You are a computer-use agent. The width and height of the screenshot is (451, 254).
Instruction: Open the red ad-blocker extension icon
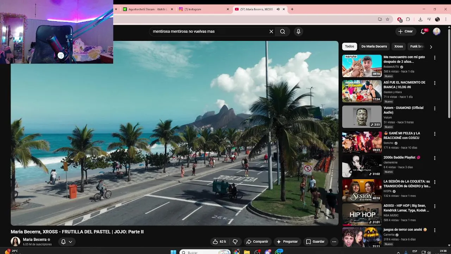(x=400, y=19)
